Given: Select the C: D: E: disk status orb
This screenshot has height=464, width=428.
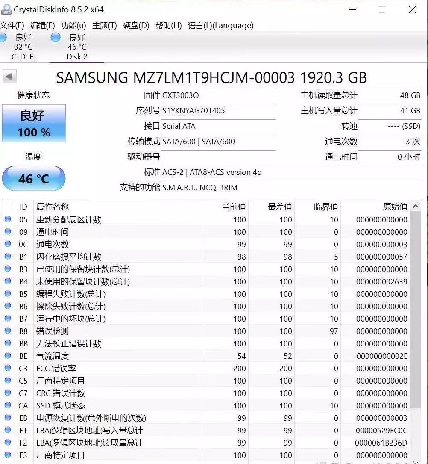Looking at the screenshot, I should pos(3,37).
